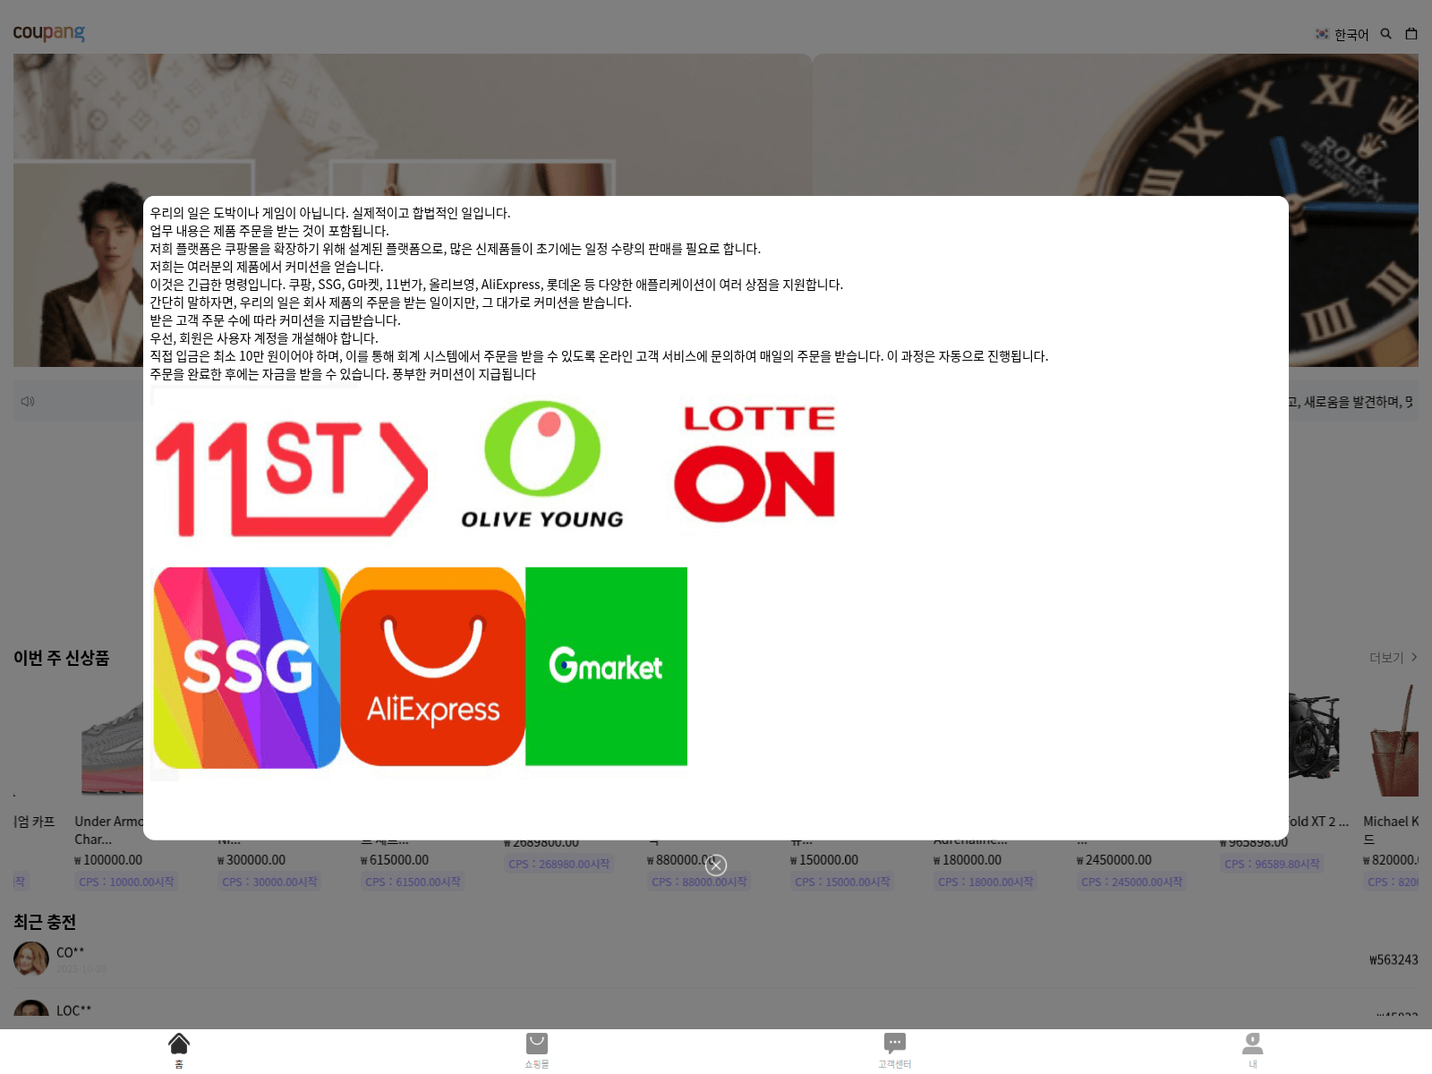Click the CPS : 30000.00시작 badge

click(x=269, y=882)
